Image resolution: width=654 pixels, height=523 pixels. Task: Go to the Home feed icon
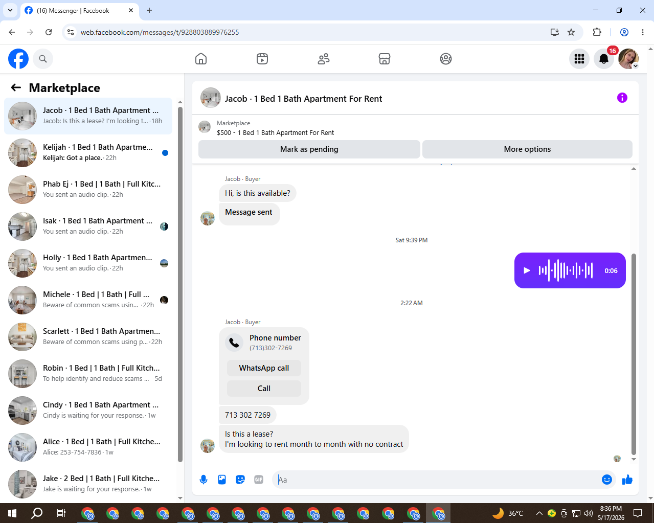point(201,59)
